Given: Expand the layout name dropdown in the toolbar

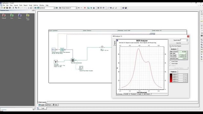Looking at the screenshot, I should pyautogui.click(x=54, y=8).
